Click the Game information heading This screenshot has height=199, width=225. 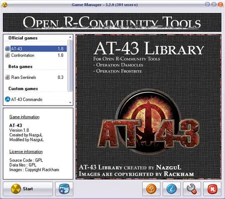coord(25,117)
